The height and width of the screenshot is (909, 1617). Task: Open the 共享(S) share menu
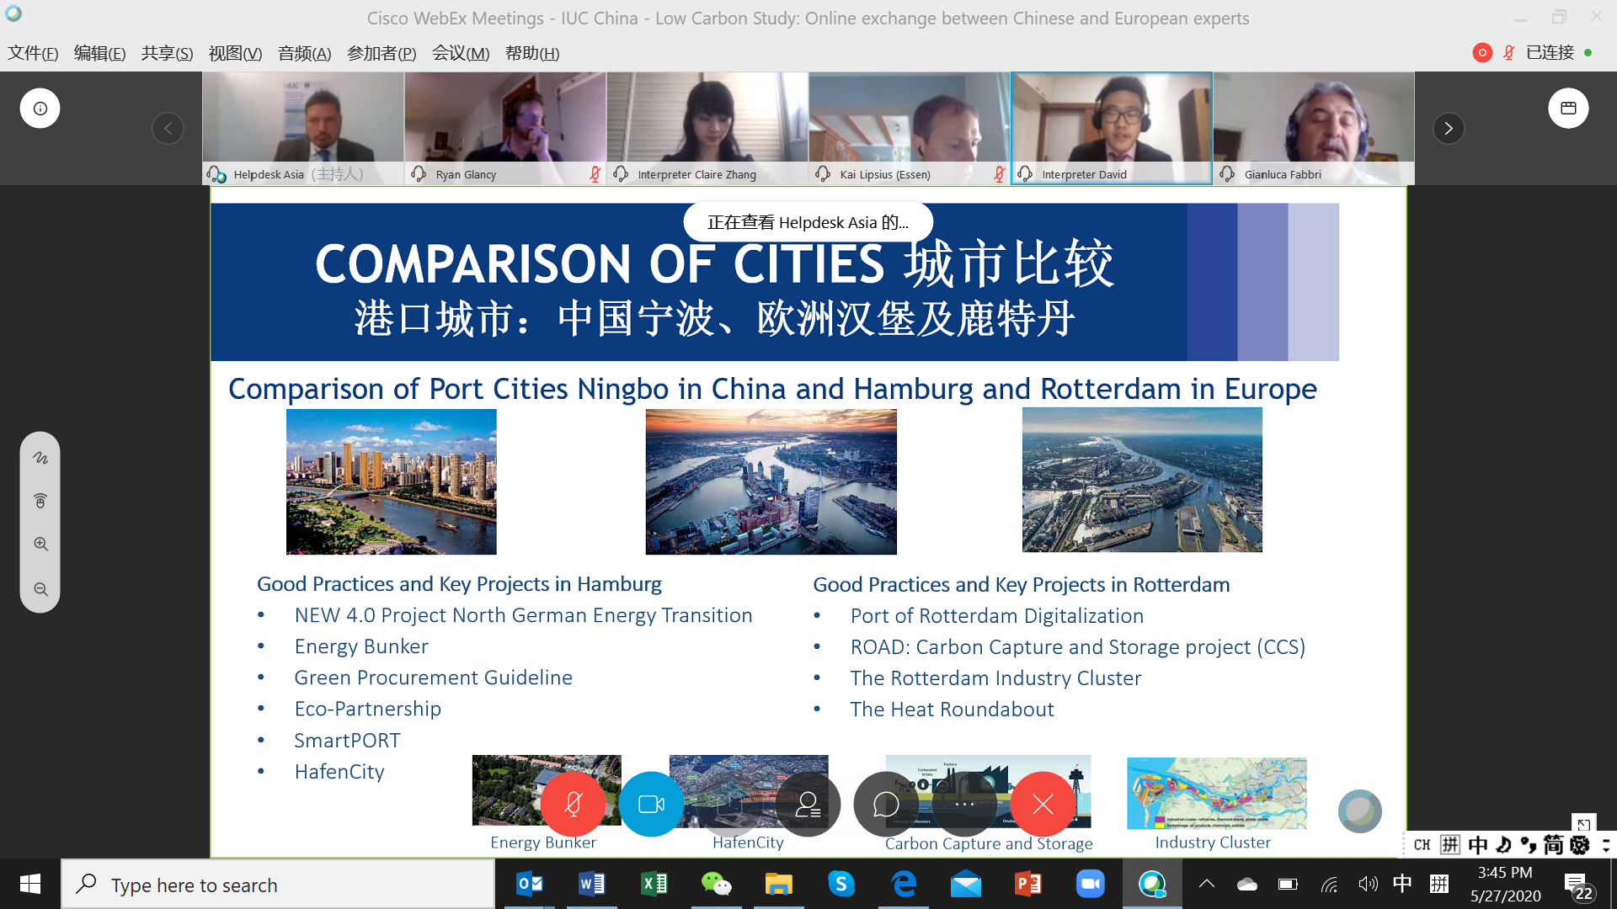coord(167,53)
